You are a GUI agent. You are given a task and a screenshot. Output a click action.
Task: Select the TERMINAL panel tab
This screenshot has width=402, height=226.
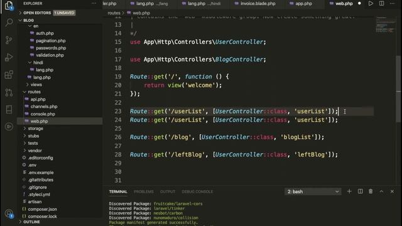(118, 191)
